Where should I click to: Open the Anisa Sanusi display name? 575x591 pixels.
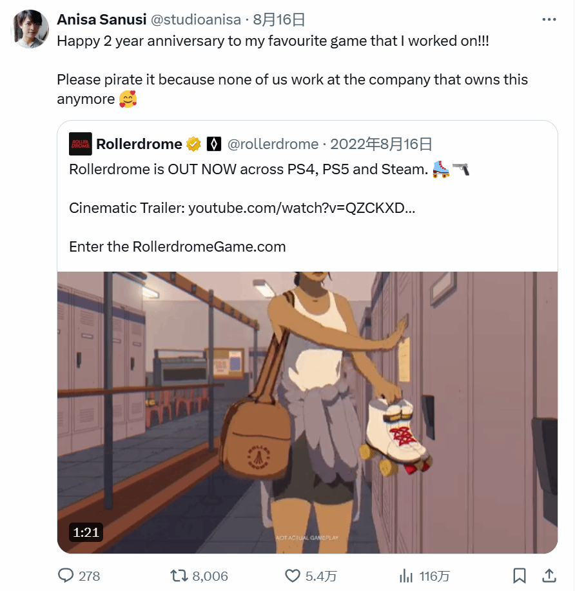102,19
